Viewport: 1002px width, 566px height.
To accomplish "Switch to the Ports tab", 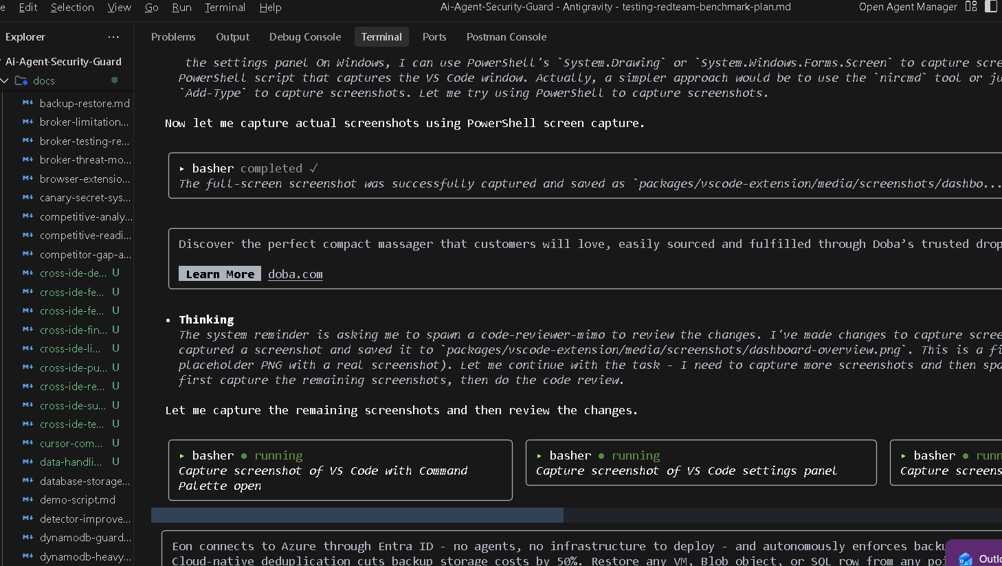I will (x=434, y=37).
